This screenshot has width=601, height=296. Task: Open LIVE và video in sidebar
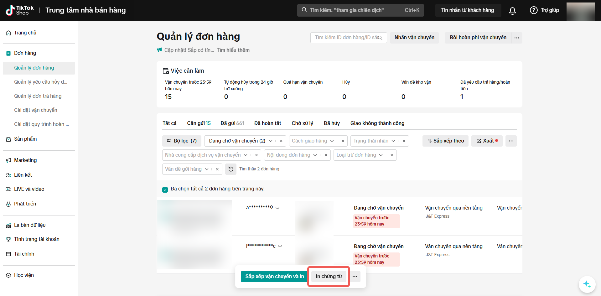(x=29, y=189)
